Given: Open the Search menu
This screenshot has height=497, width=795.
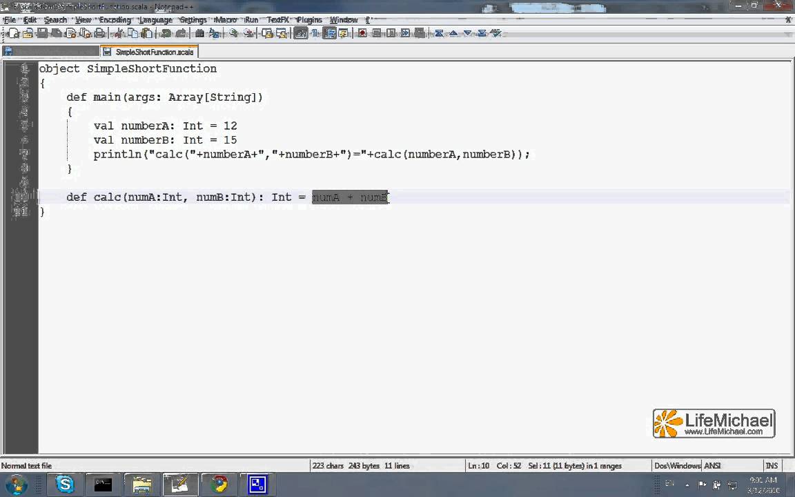Looking at the screenshot, I should (55, 20).
